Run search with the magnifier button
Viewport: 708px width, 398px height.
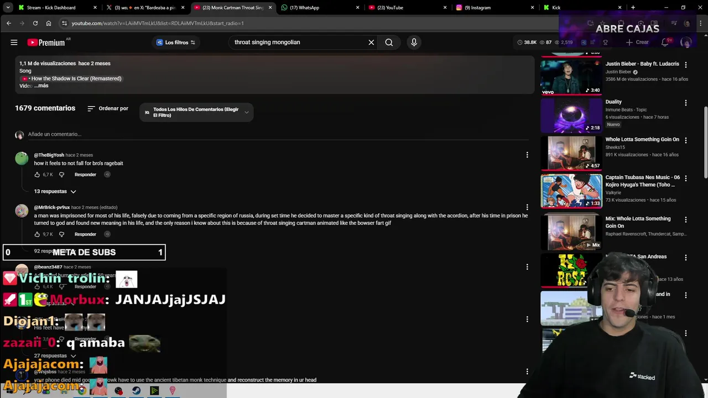tap(389, 42)
